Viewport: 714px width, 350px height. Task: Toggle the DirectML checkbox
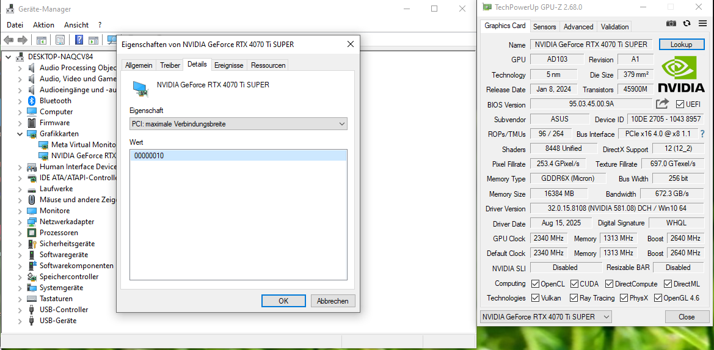tap(668, 283)
